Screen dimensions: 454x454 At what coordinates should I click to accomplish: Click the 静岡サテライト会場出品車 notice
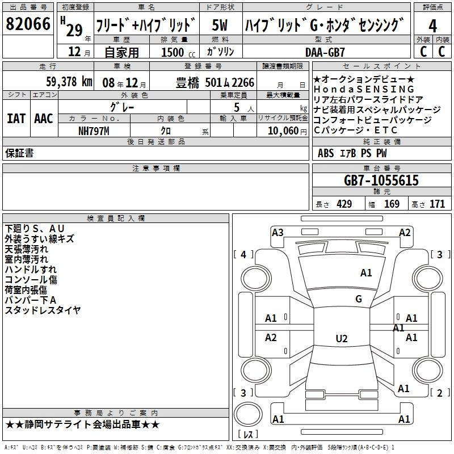[82, 424]
